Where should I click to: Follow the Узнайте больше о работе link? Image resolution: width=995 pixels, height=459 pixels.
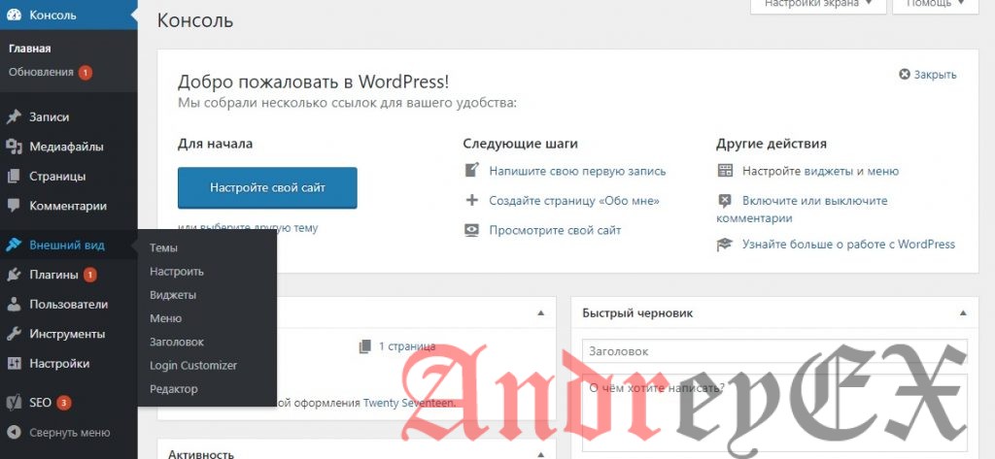(848, 245)
